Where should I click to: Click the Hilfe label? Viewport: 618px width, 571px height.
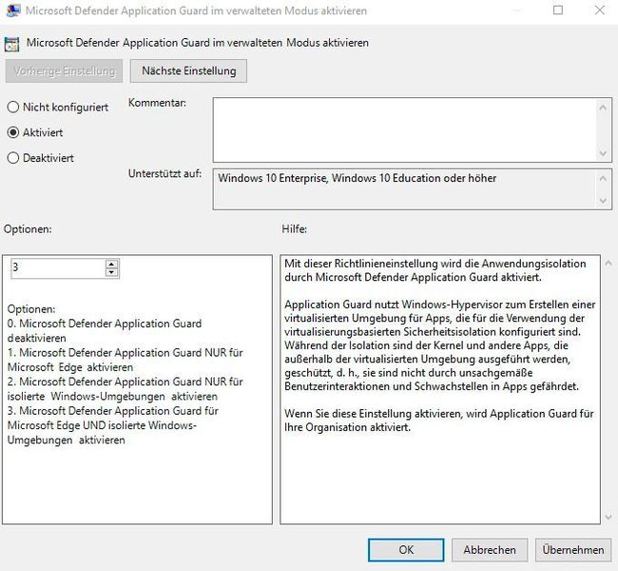294,228
